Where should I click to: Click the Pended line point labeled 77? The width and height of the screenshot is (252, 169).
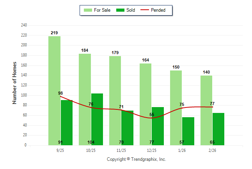213,107
